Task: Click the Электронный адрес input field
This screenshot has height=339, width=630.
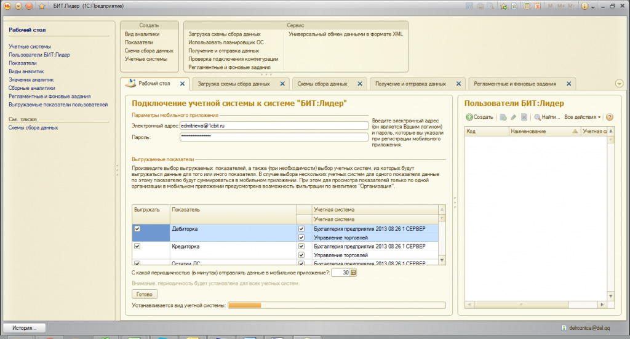Action: tap(273, 125)
